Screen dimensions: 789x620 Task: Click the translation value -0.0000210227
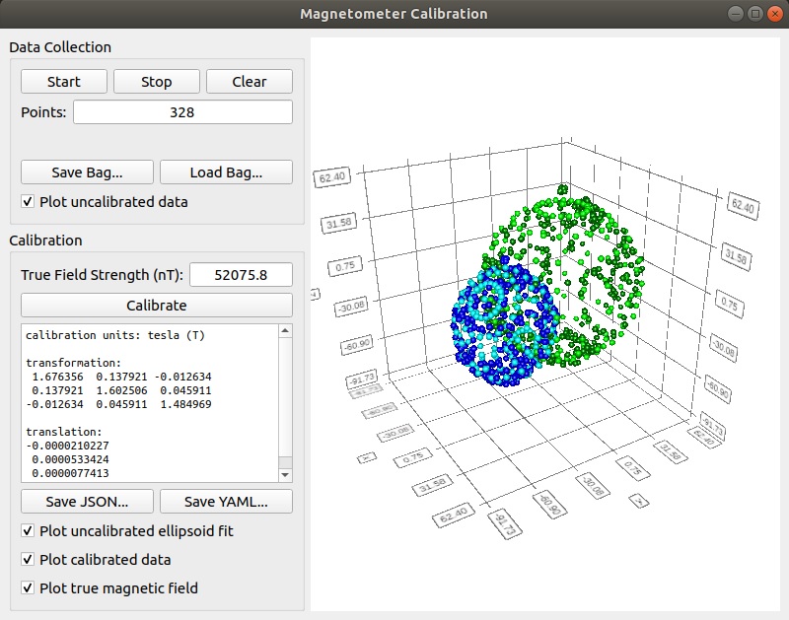click(x=67, y=446)
